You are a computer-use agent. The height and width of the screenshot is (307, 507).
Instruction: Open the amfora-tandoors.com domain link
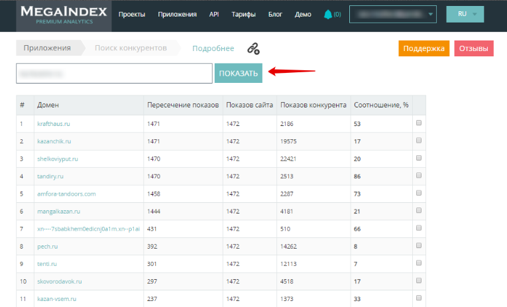(66, 194)
